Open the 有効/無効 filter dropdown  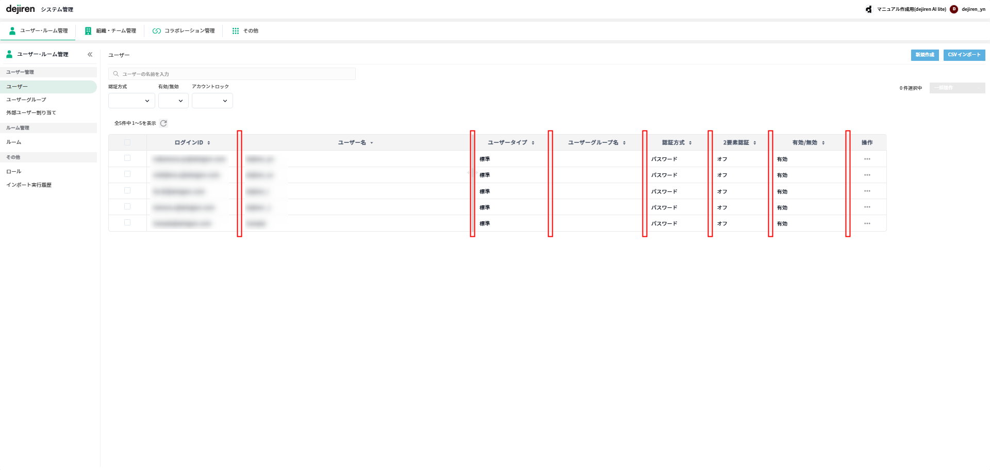(x=173, y=101)
